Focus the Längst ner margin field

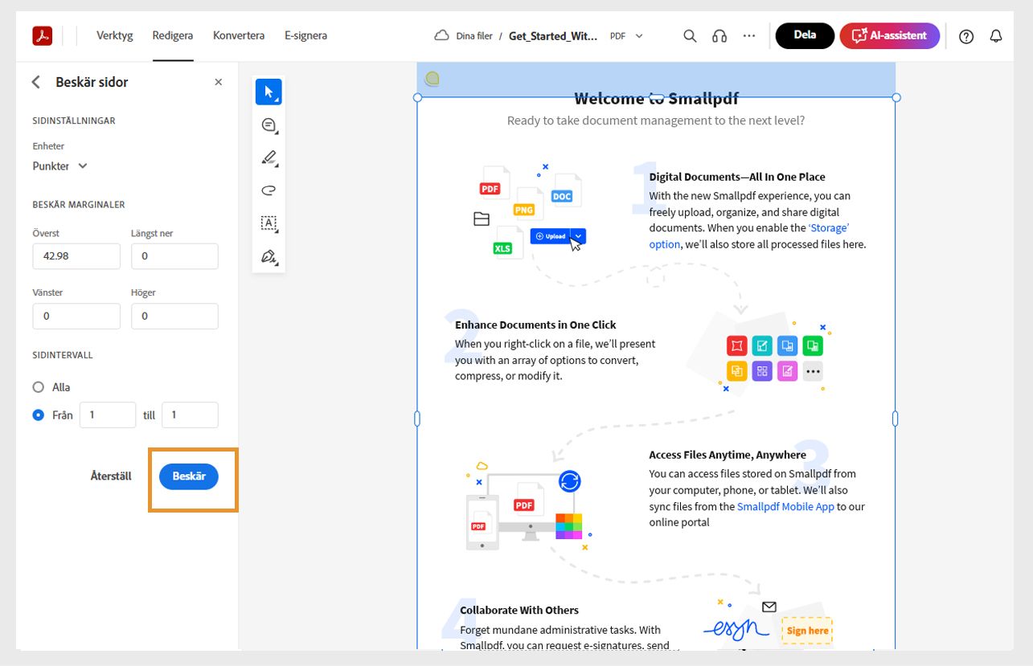pos(174,256)
